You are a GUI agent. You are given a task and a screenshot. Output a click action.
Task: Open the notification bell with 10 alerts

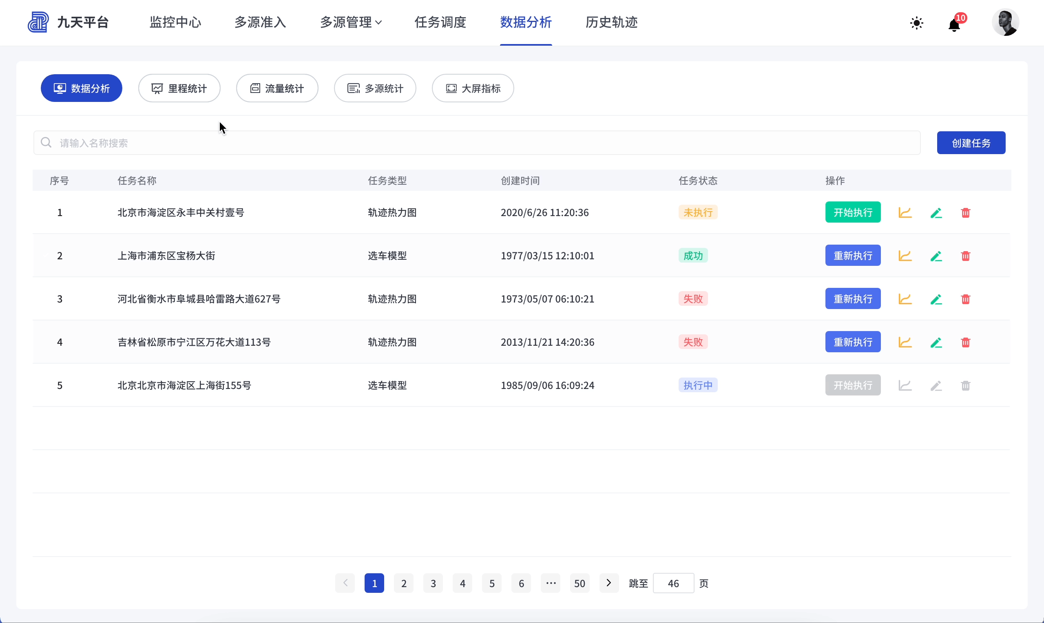[x=954, y=25]
